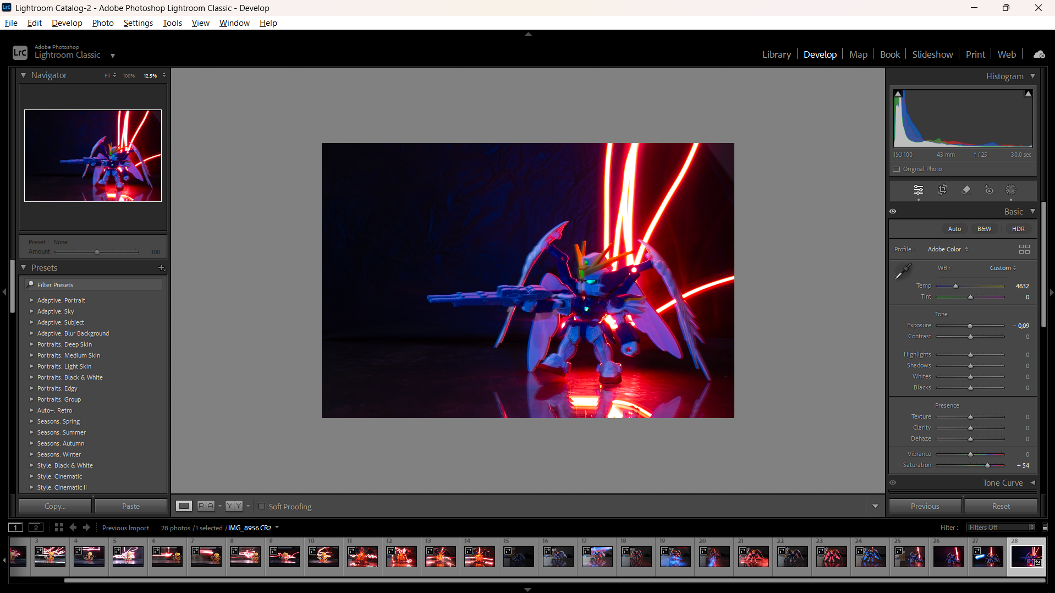This screenshot has height=593, width=1055.
Task: Collapse the Histogram panel
Action: pos(1032,76)
